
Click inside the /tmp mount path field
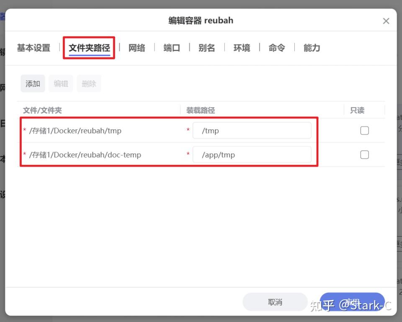coord(252,130)
